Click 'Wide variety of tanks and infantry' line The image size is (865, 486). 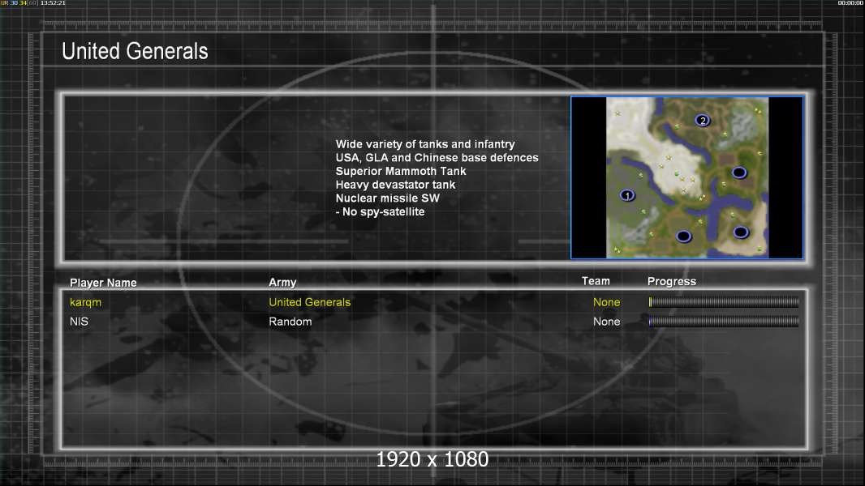(424, 144)
